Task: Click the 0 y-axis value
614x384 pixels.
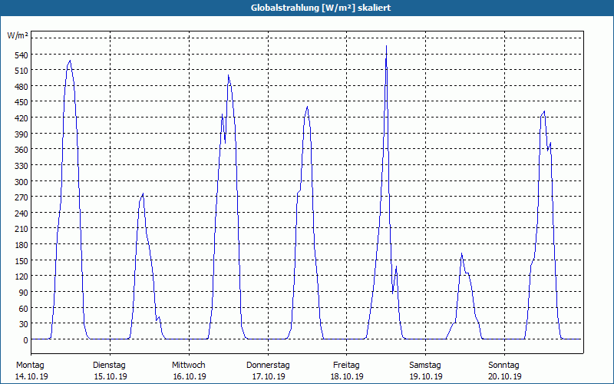Action: point(25,340)
